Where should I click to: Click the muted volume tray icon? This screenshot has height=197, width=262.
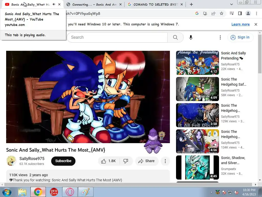point(236,192)
